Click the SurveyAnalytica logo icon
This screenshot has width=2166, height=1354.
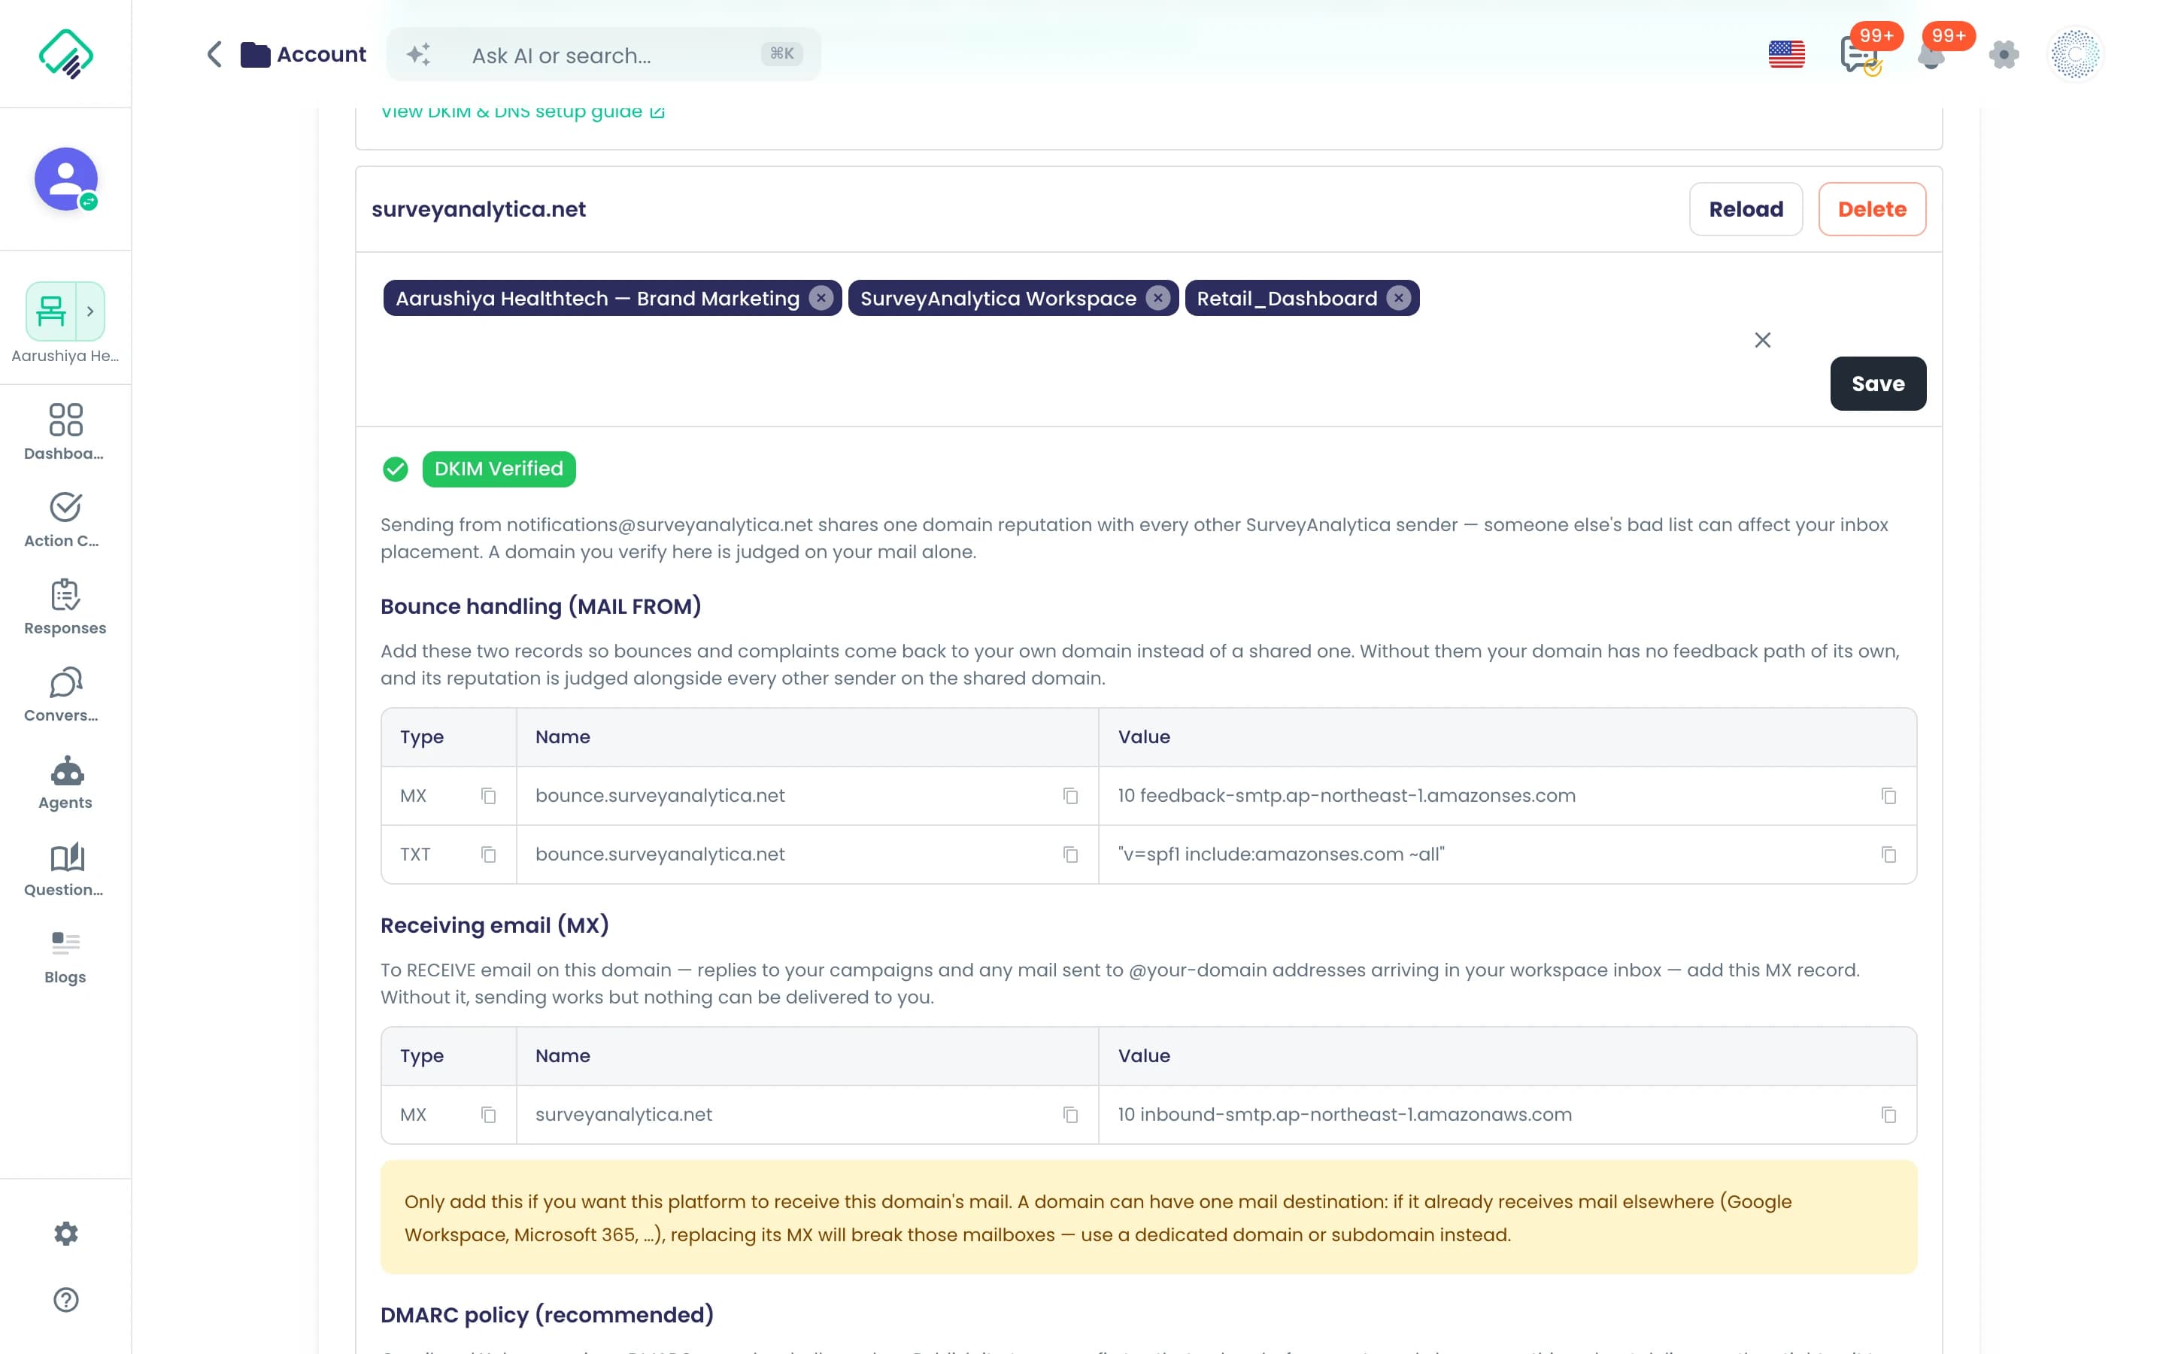coord(65,53)
